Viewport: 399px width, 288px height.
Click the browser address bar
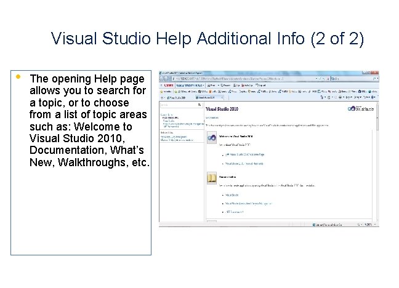pos(243,79)
